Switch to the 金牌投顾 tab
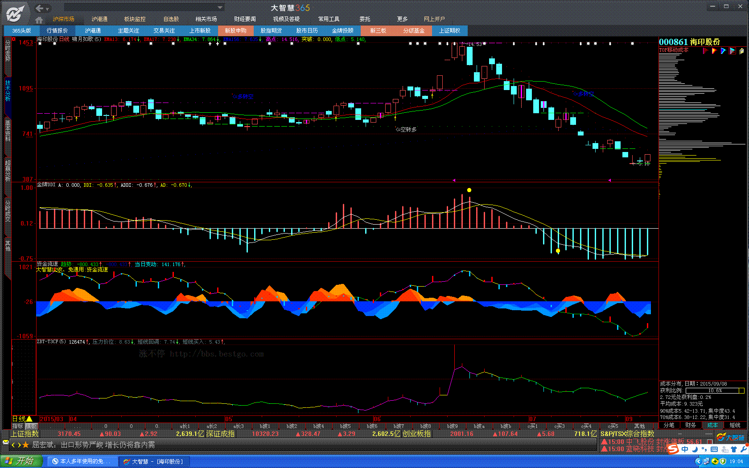 tap(342, 31)
